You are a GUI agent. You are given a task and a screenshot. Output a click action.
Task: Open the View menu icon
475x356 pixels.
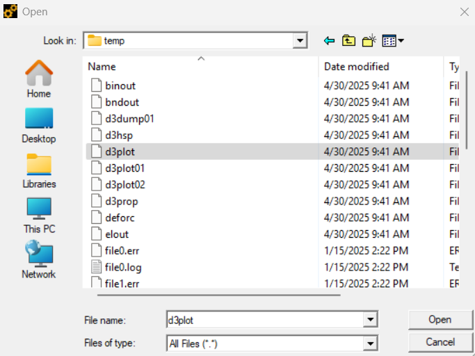(x=392, y=41)
